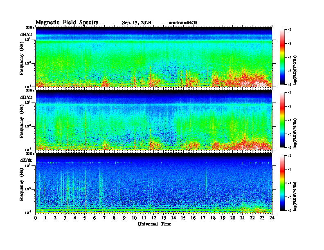Click the '-5' tick of dZ/dt color bar
This screenshot has height=250, width=324.
[x=290, y=197]
